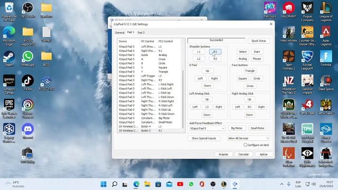Open VALORANT desktop shortcut

pos(289,9)
